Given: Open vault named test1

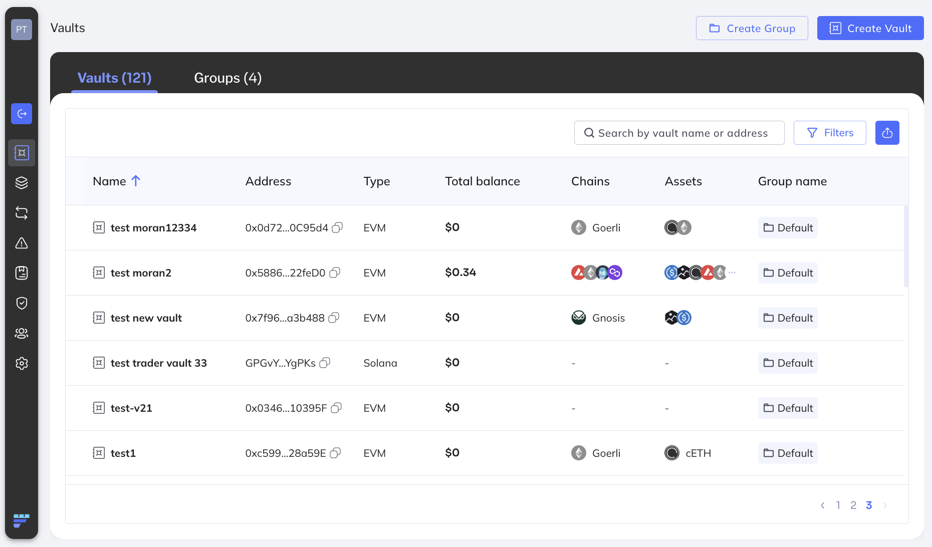Looking at the screenshot, I should click(123, 453).
